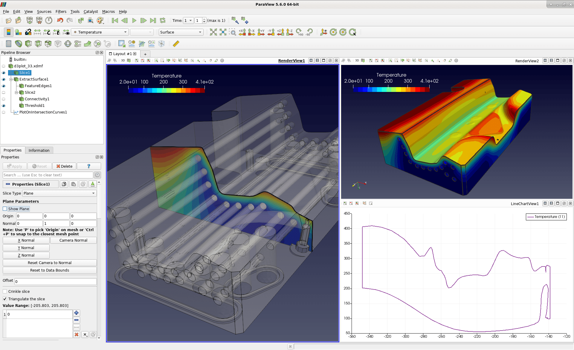The image size is (574, 350).
Task: Rotate view 90 degrees clockwise
Action: click(299, 32)
